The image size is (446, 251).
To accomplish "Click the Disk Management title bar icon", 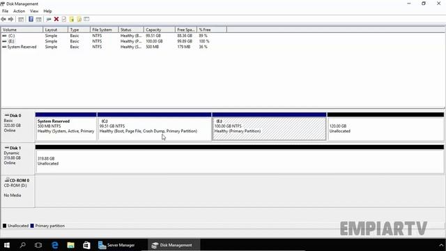I will (3, 3).
